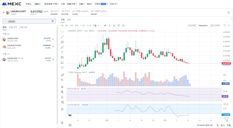Select the Text annotation tool

click(62, 52)
